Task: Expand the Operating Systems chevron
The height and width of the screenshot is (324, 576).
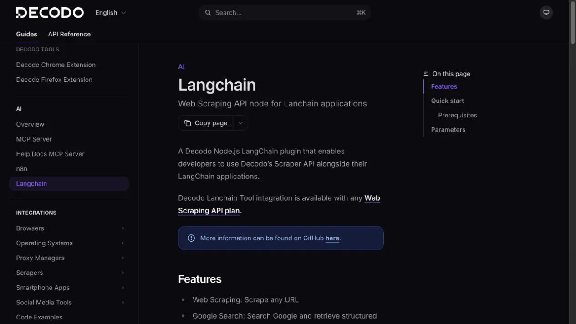Action: point(123,243)
